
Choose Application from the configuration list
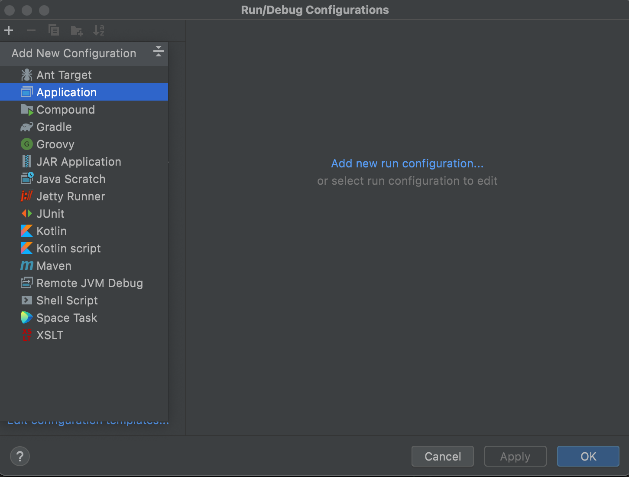pos(84,92)
